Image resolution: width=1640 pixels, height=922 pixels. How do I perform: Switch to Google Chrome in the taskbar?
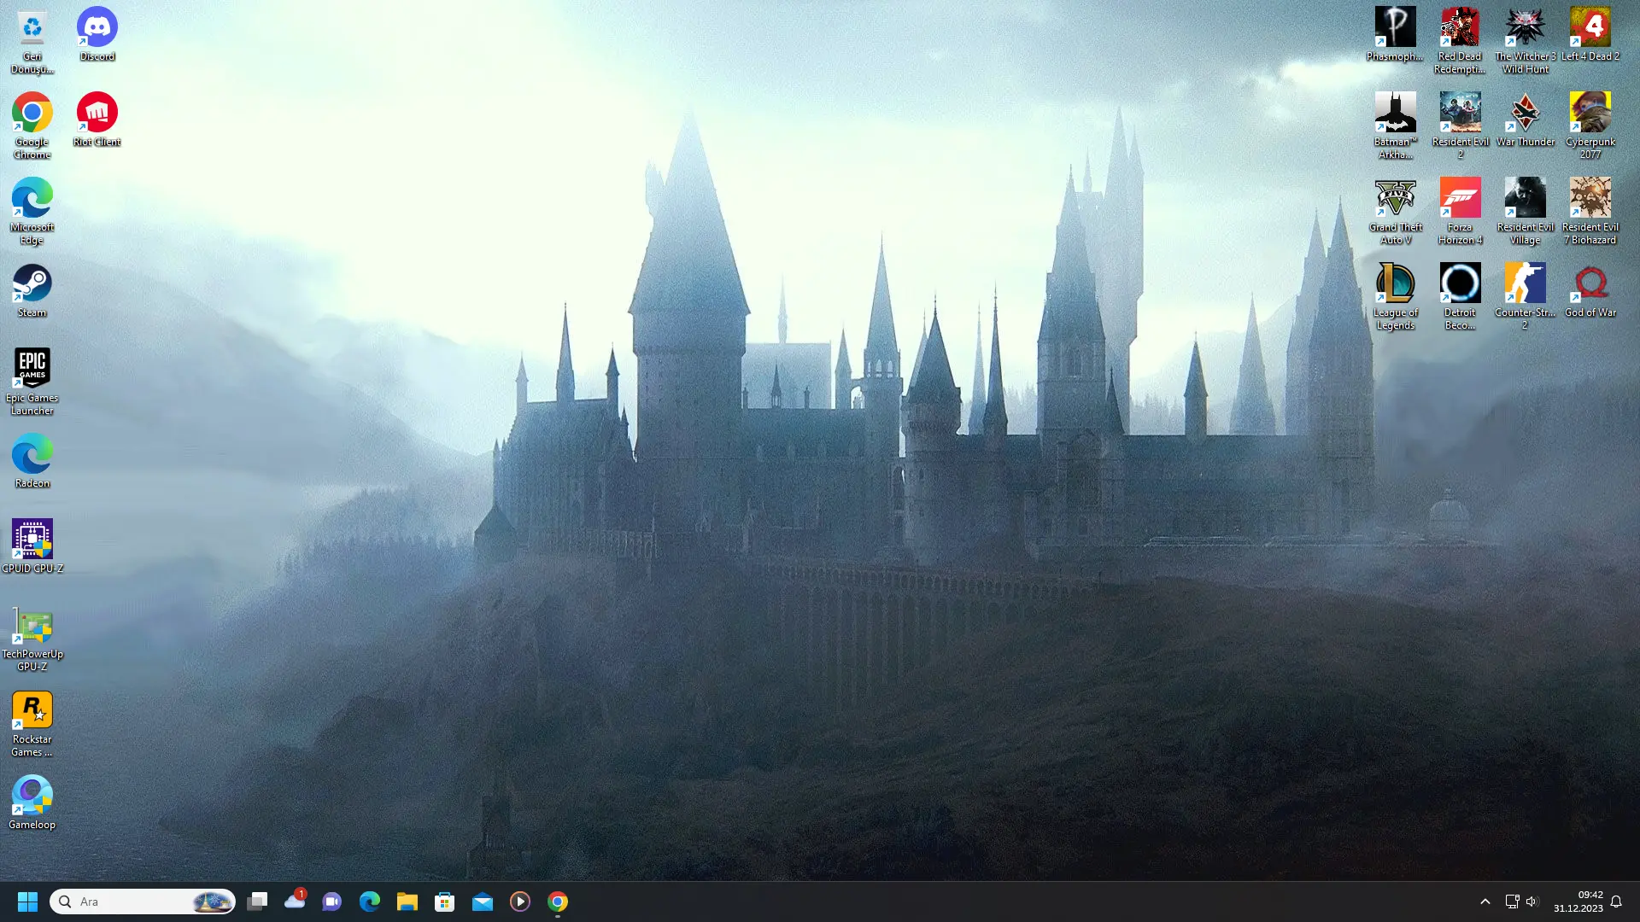click(558, 902)
